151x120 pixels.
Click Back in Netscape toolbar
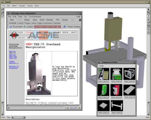tap(12, 20)
